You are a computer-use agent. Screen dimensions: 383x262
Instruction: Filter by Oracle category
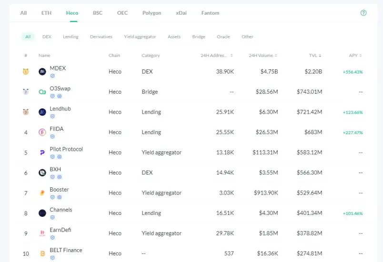223,37
